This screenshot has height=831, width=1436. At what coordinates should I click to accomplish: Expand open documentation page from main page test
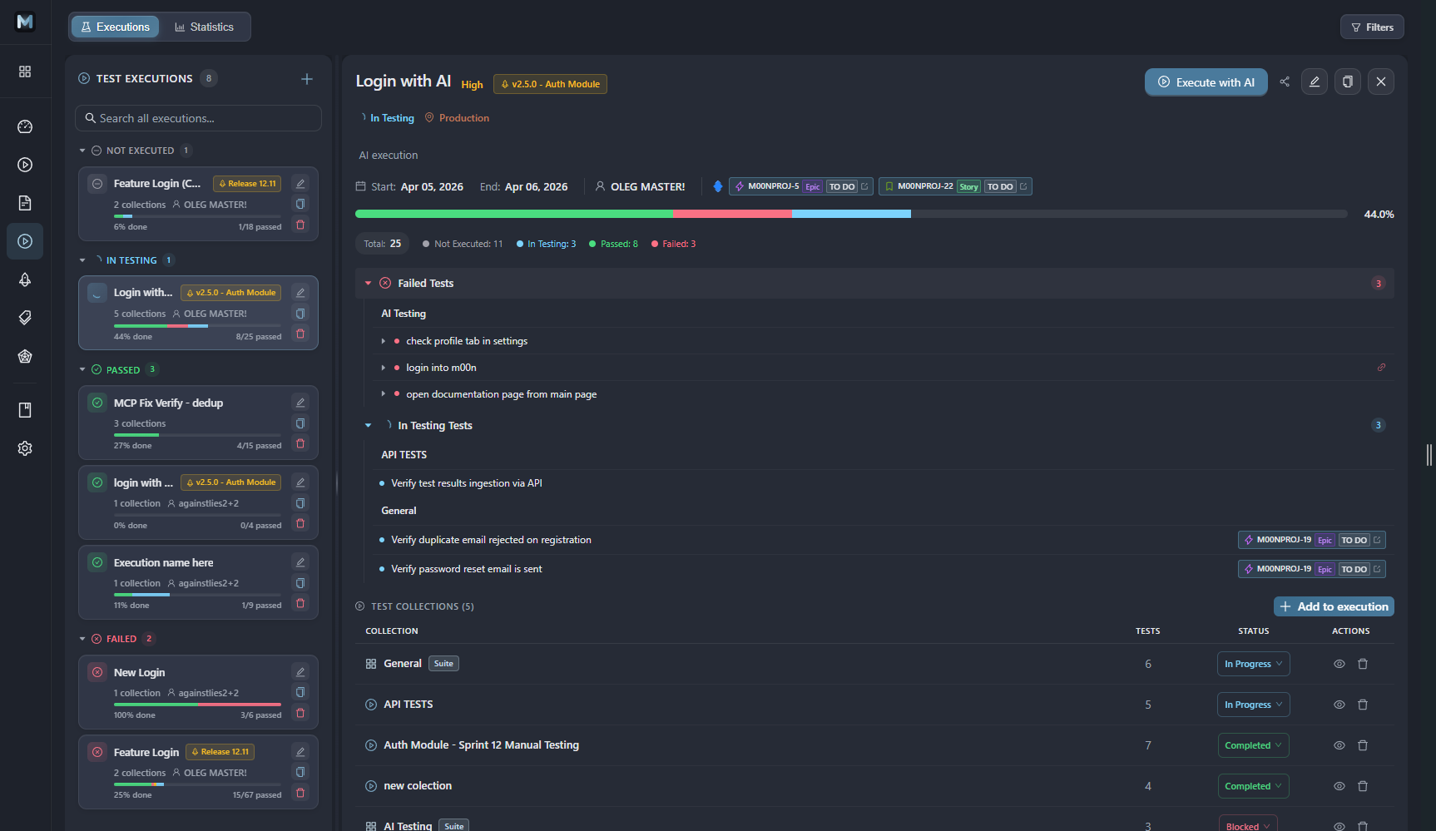coord(383,394)
